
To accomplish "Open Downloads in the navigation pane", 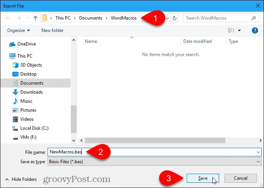I will [x=28, y=92].
